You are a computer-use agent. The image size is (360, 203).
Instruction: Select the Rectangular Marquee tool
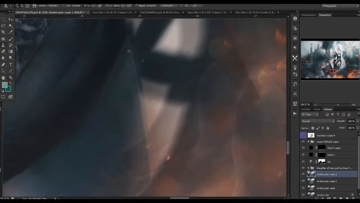[x=3, y=20]
